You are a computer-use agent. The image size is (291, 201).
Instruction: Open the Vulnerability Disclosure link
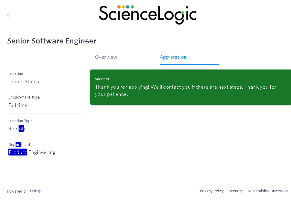pyautogui.click(x=268, y=191)
